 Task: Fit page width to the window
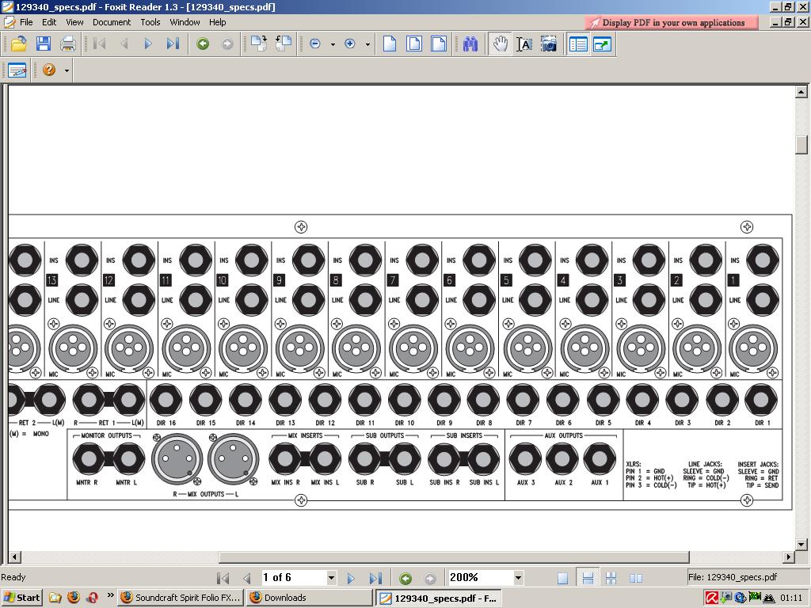coord(439,44)
